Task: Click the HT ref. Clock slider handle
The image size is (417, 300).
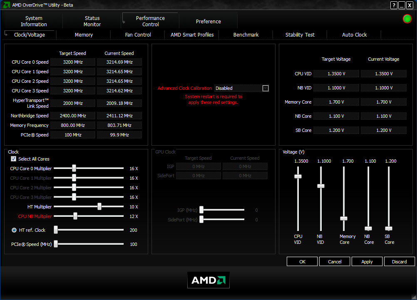Action: tap(56, 230)
